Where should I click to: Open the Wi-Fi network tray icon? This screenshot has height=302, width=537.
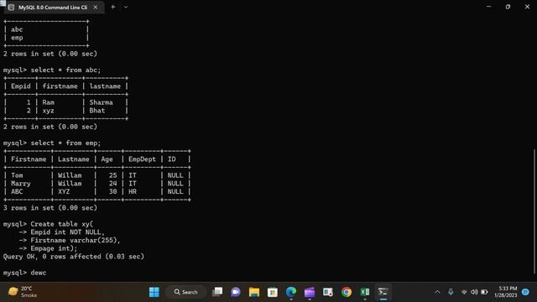pyautogui.click(x=464, y=292)
